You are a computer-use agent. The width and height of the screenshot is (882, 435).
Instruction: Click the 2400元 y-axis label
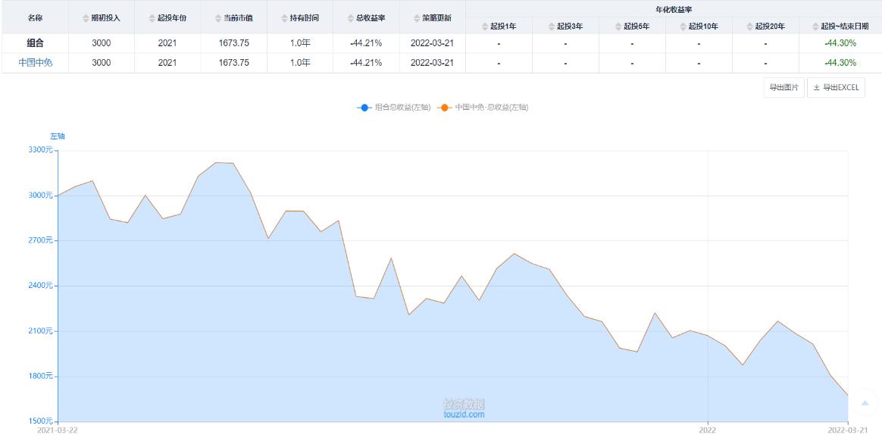(40, 286)
